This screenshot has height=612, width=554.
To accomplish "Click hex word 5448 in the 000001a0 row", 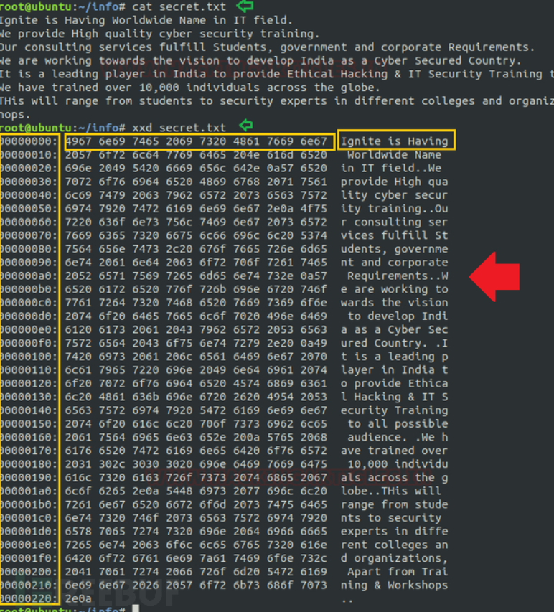I will pos(179,491).
